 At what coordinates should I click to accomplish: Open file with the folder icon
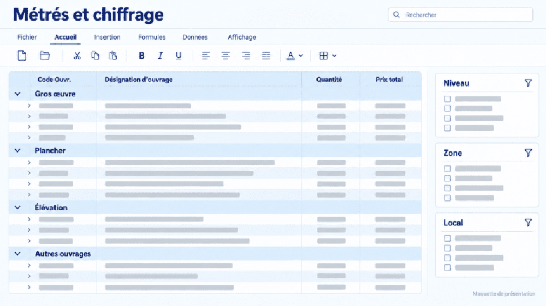coord(45,56)
